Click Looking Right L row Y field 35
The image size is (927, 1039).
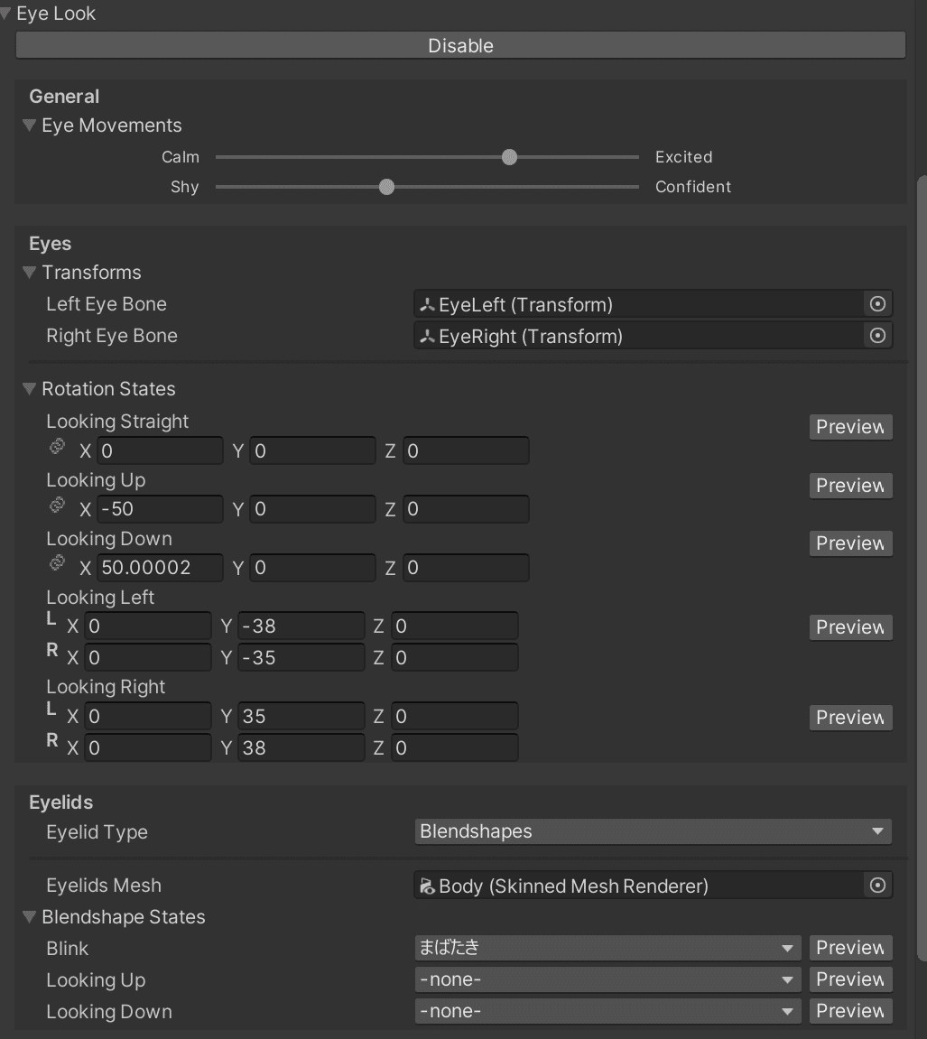[x=301, y=716]
